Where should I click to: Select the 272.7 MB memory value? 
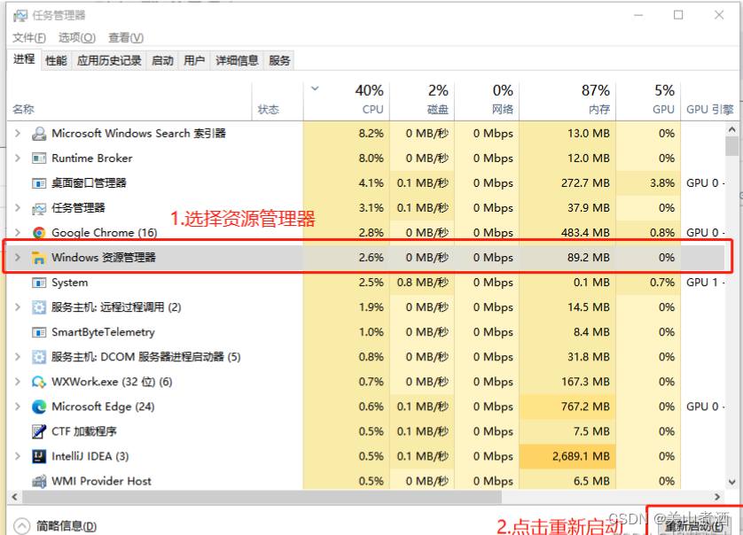(x=586, y=183)
